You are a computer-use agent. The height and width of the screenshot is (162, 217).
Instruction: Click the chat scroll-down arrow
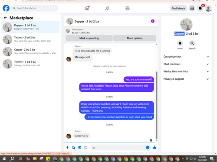156,141
